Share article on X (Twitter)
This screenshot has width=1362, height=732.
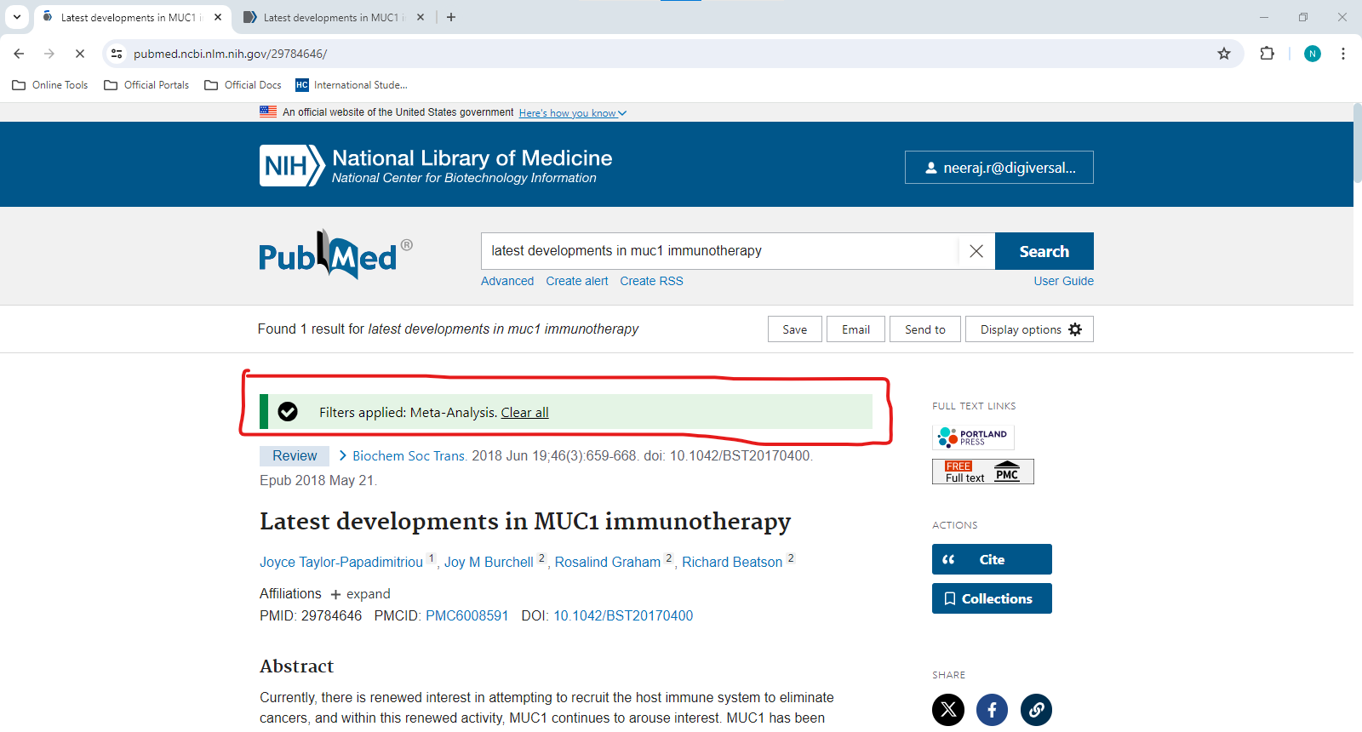(x=948, y=710)
